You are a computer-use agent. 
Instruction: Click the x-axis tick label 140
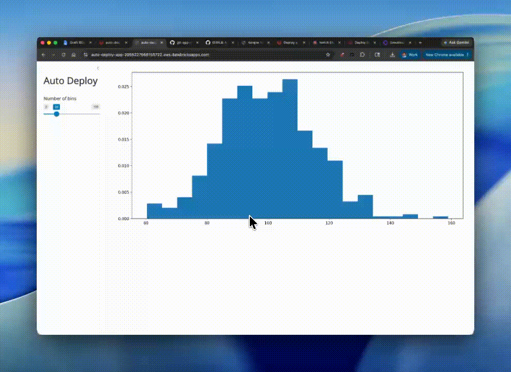[390, 223]
